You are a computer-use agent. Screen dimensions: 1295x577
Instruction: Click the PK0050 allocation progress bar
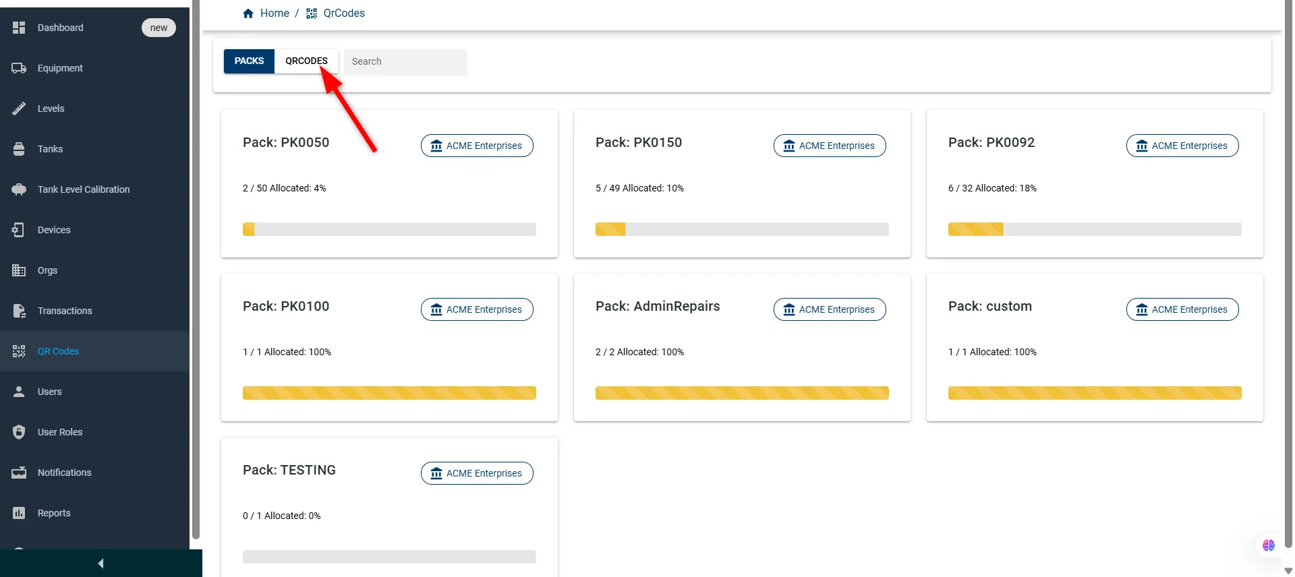click(389, 229)
